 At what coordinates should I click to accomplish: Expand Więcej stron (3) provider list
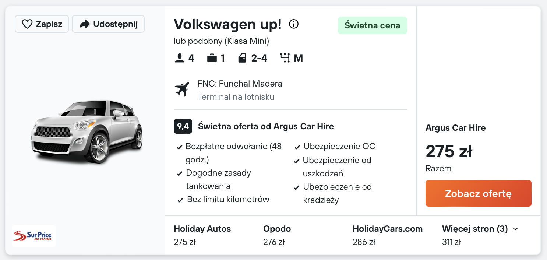[475, 229]
